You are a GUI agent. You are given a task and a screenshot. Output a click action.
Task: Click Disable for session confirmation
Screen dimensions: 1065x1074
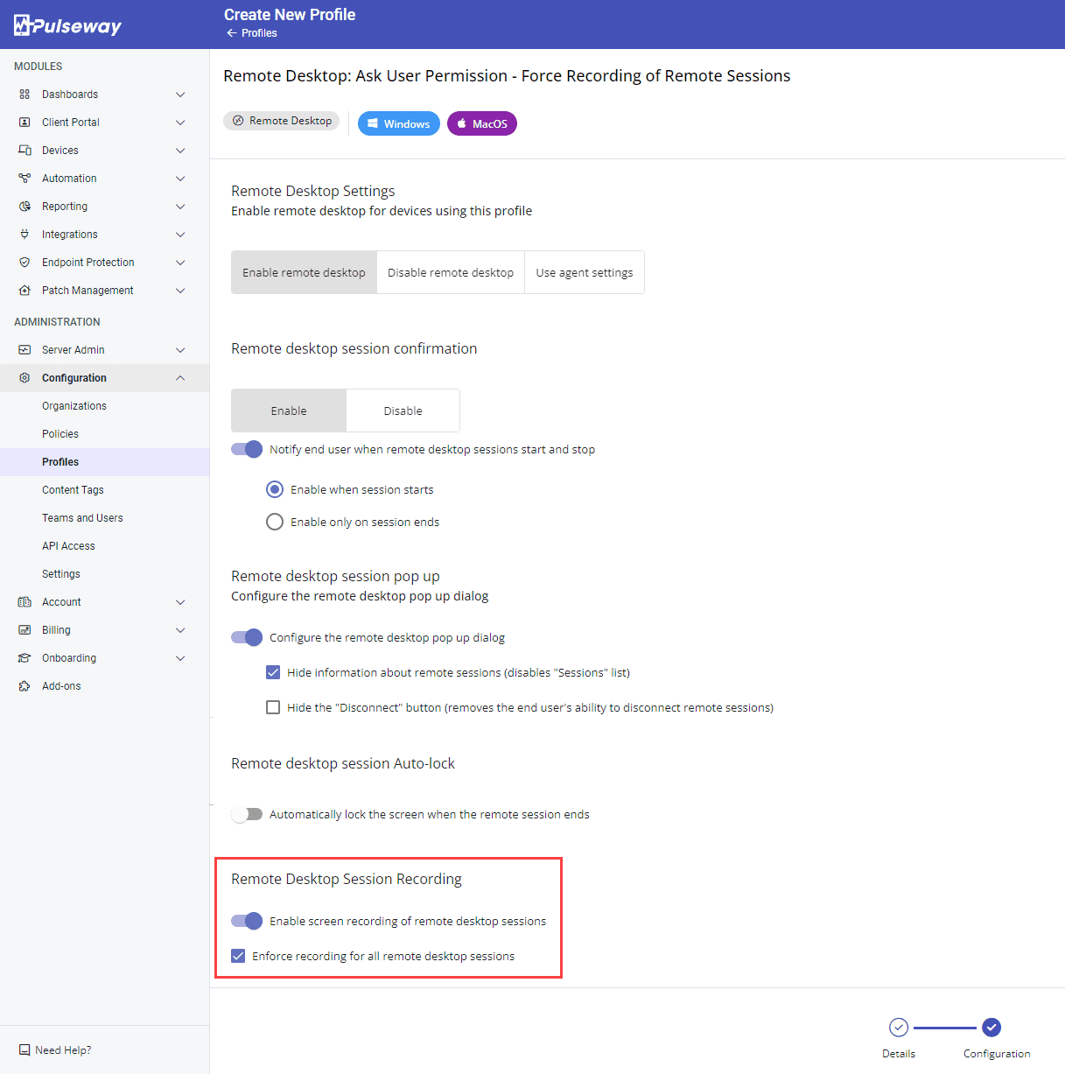(403, 411)
